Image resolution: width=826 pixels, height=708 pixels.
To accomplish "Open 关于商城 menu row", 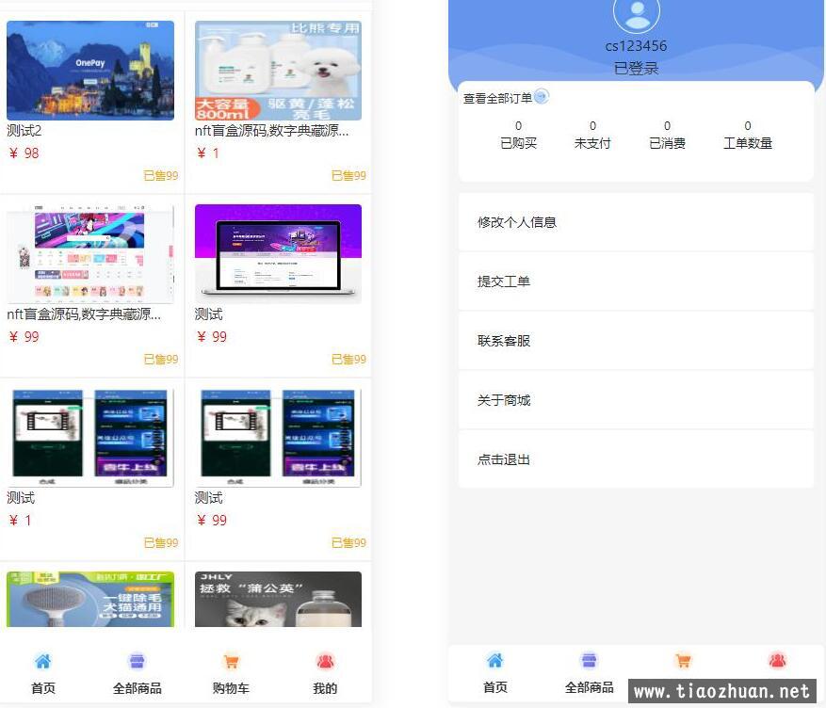I will (636, 400).
